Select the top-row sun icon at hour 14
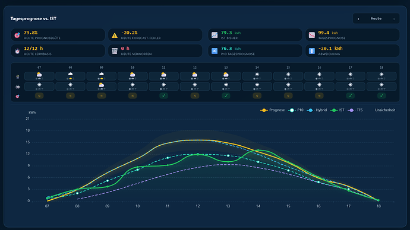410x230 pixels. [257, 75]
